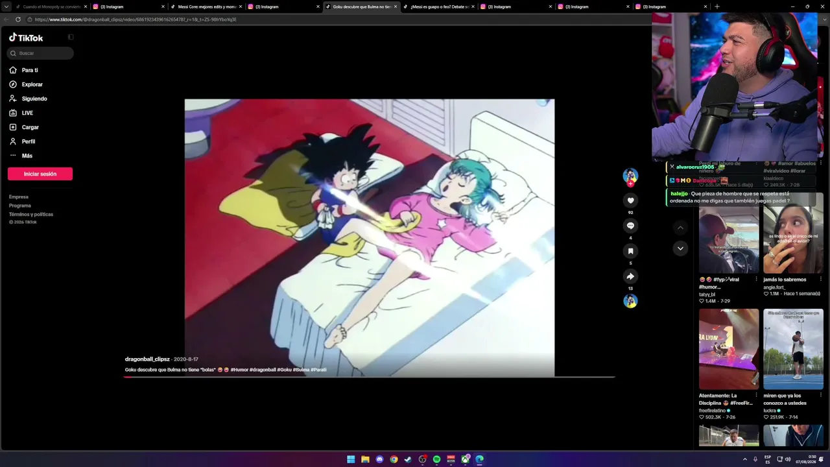Image resolution: width=830 pixels, height=467 pixels.
Task: Switch to 'Cuando el Monopoly' tab
Action: tap(51, 6)
